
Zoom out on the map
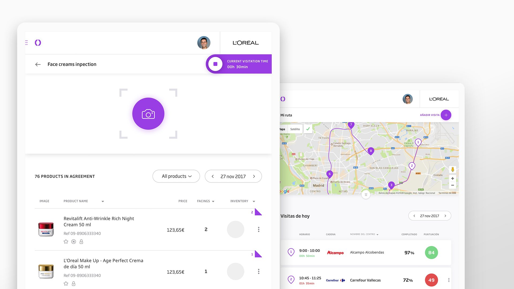(x=452, y=185)
